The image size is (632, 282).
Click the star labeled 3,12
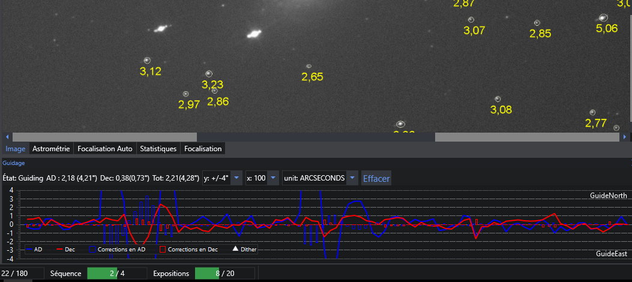tap(147, 61)
